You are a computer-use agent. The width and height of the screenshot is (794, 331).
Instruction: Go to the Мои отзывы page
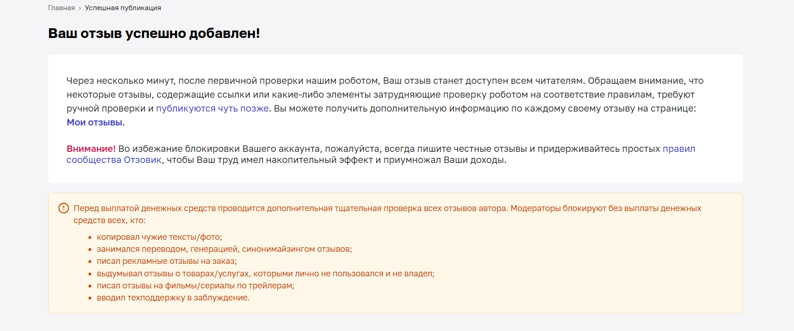(95, 122)
